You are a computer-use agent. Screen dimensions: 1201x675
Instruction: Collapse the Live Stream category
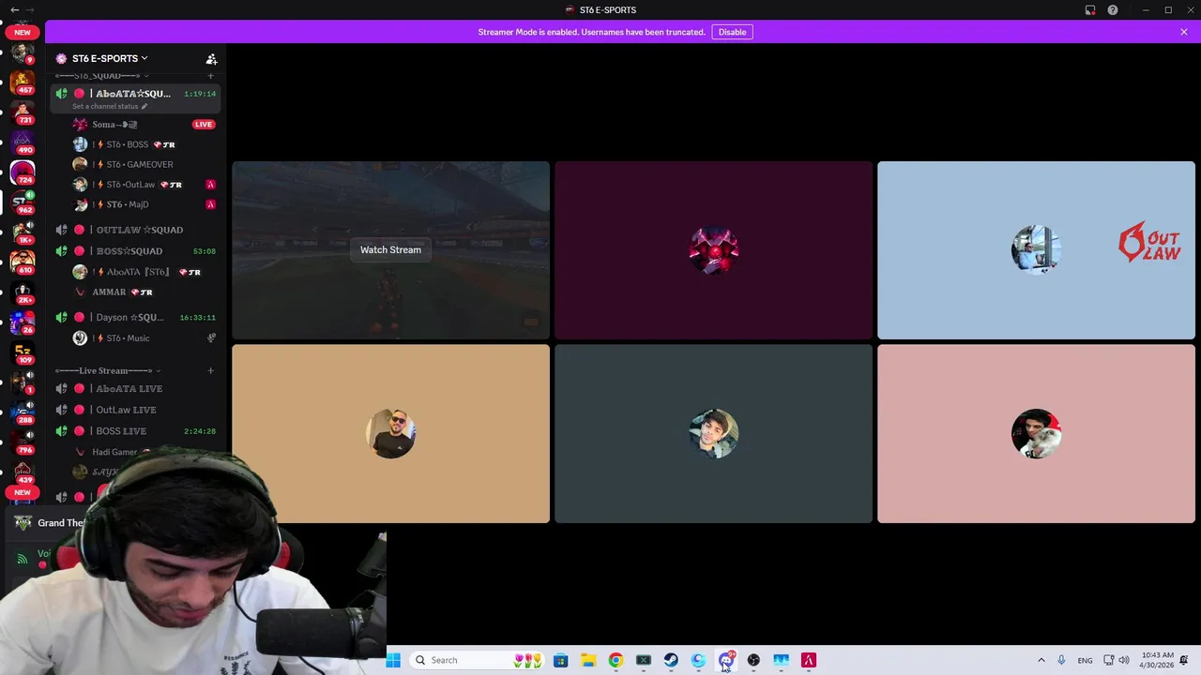coord(108,370)
